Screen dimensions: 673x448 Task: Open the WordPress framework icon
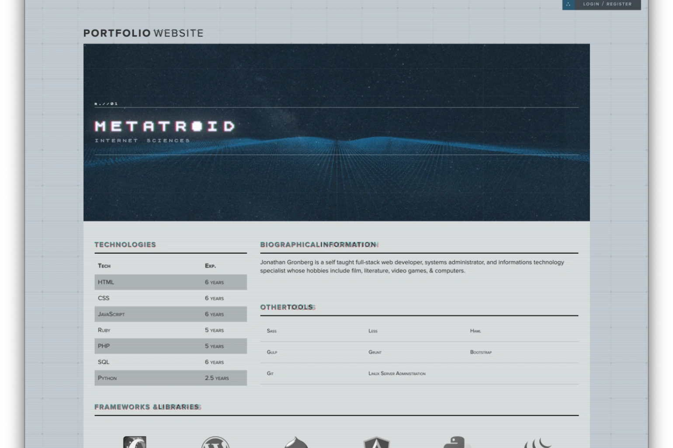215,442
